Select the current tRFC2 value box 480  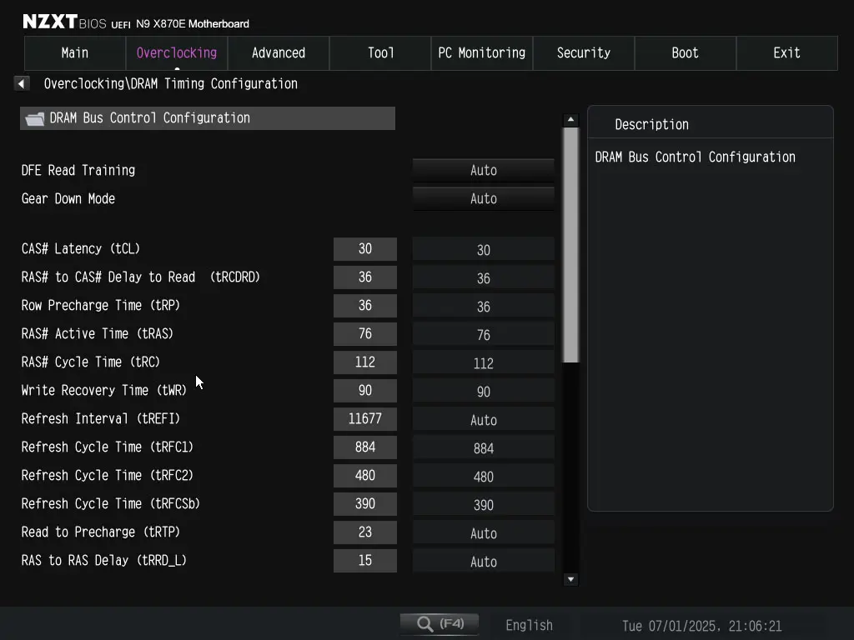pyautogui.click(x=365, y=475)
